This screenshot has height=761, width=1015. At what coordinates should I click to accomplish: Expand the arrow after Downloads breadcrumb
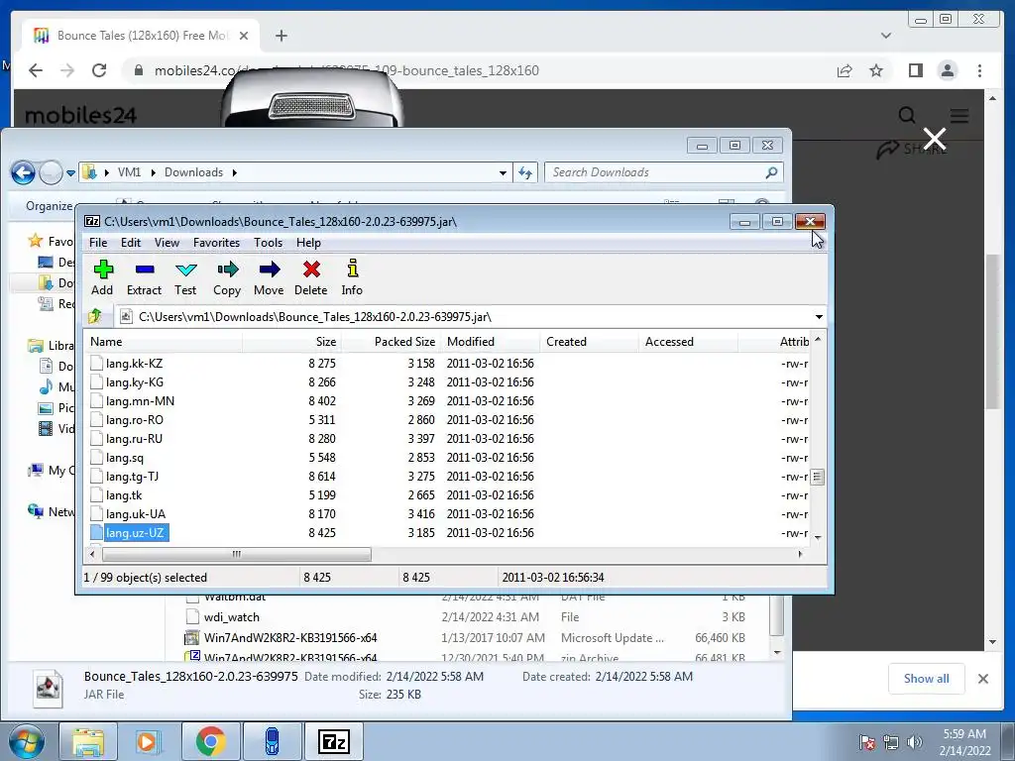[x=234, y=172]
